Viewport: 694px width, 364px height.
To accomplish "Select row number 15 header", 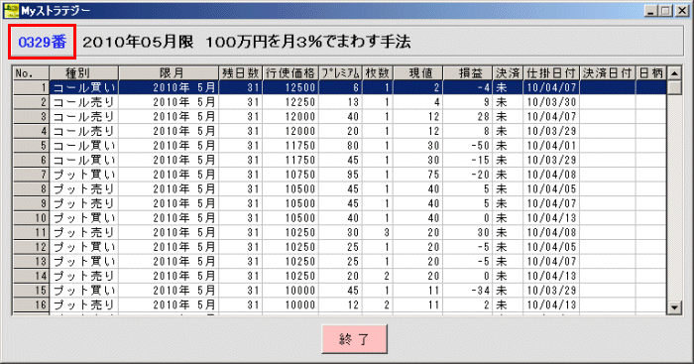I will pyautogui.click(x=31, y=290).
